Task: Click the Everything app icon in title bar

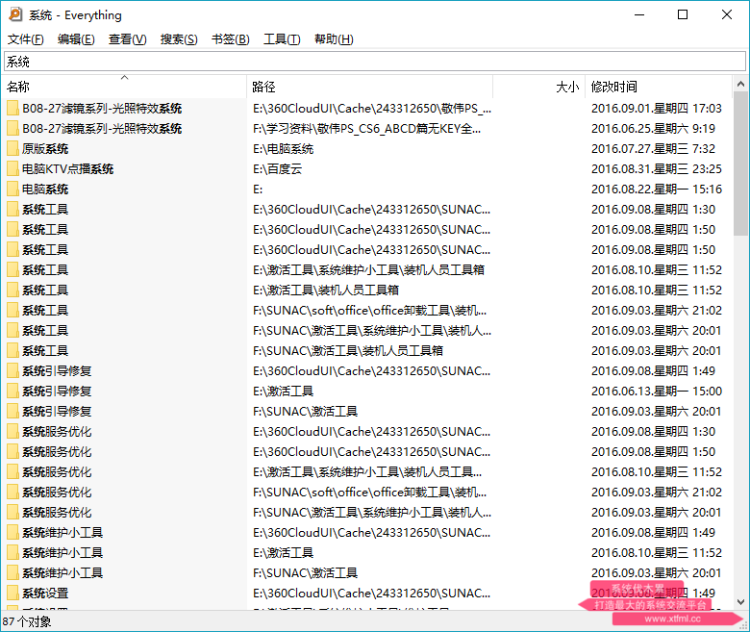Action: tap(14, 14)
